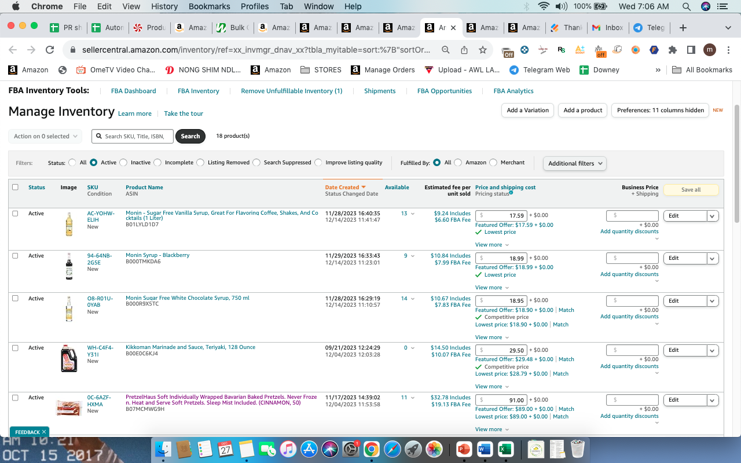Click the SKU search input field
Image resolution: width=741 pixels, height=463 pixels.
(x=133, y=136)
